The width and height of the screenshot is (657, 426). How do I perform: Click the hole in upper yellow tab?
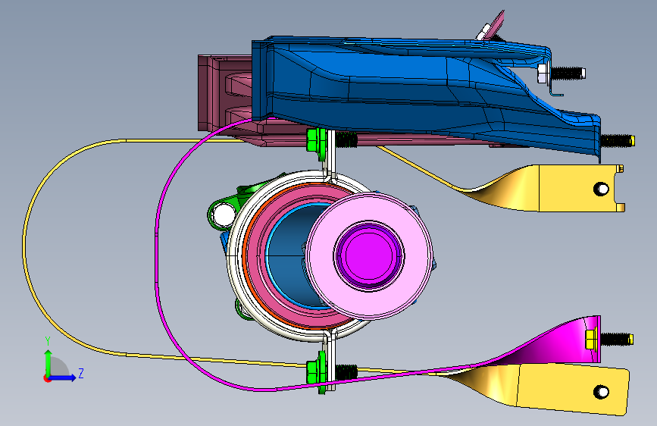[601, 189]
